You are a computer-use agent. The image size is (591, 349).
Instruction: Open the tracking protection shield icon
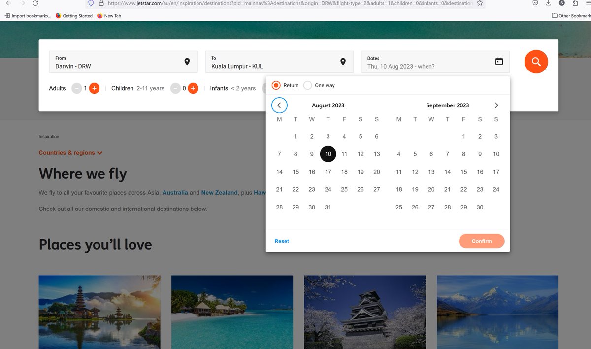pyautogui.click(x=91, y=3)
